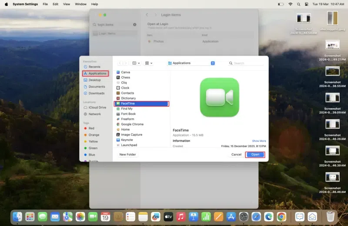Select Launchpad in the applications list
Image resolution: width=348 pixels, height=226 pixels.
pos(142,145)
